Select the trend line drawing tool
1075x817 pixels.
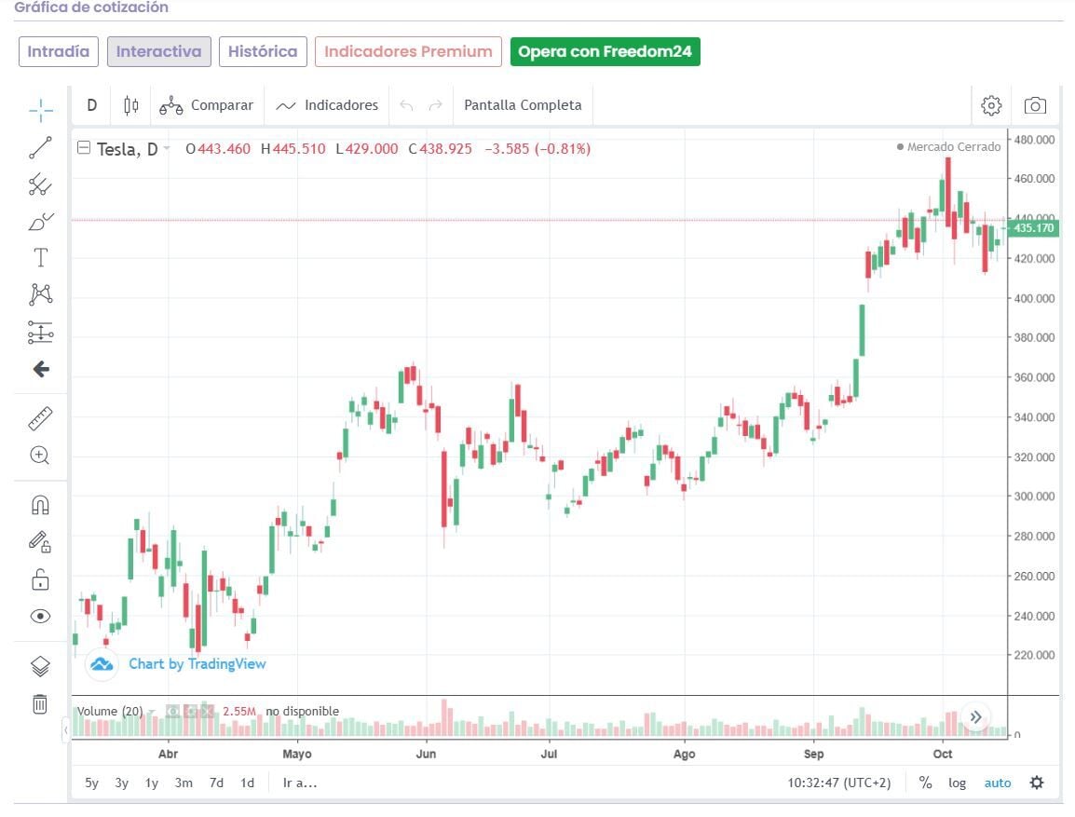[x=40, y=147]
